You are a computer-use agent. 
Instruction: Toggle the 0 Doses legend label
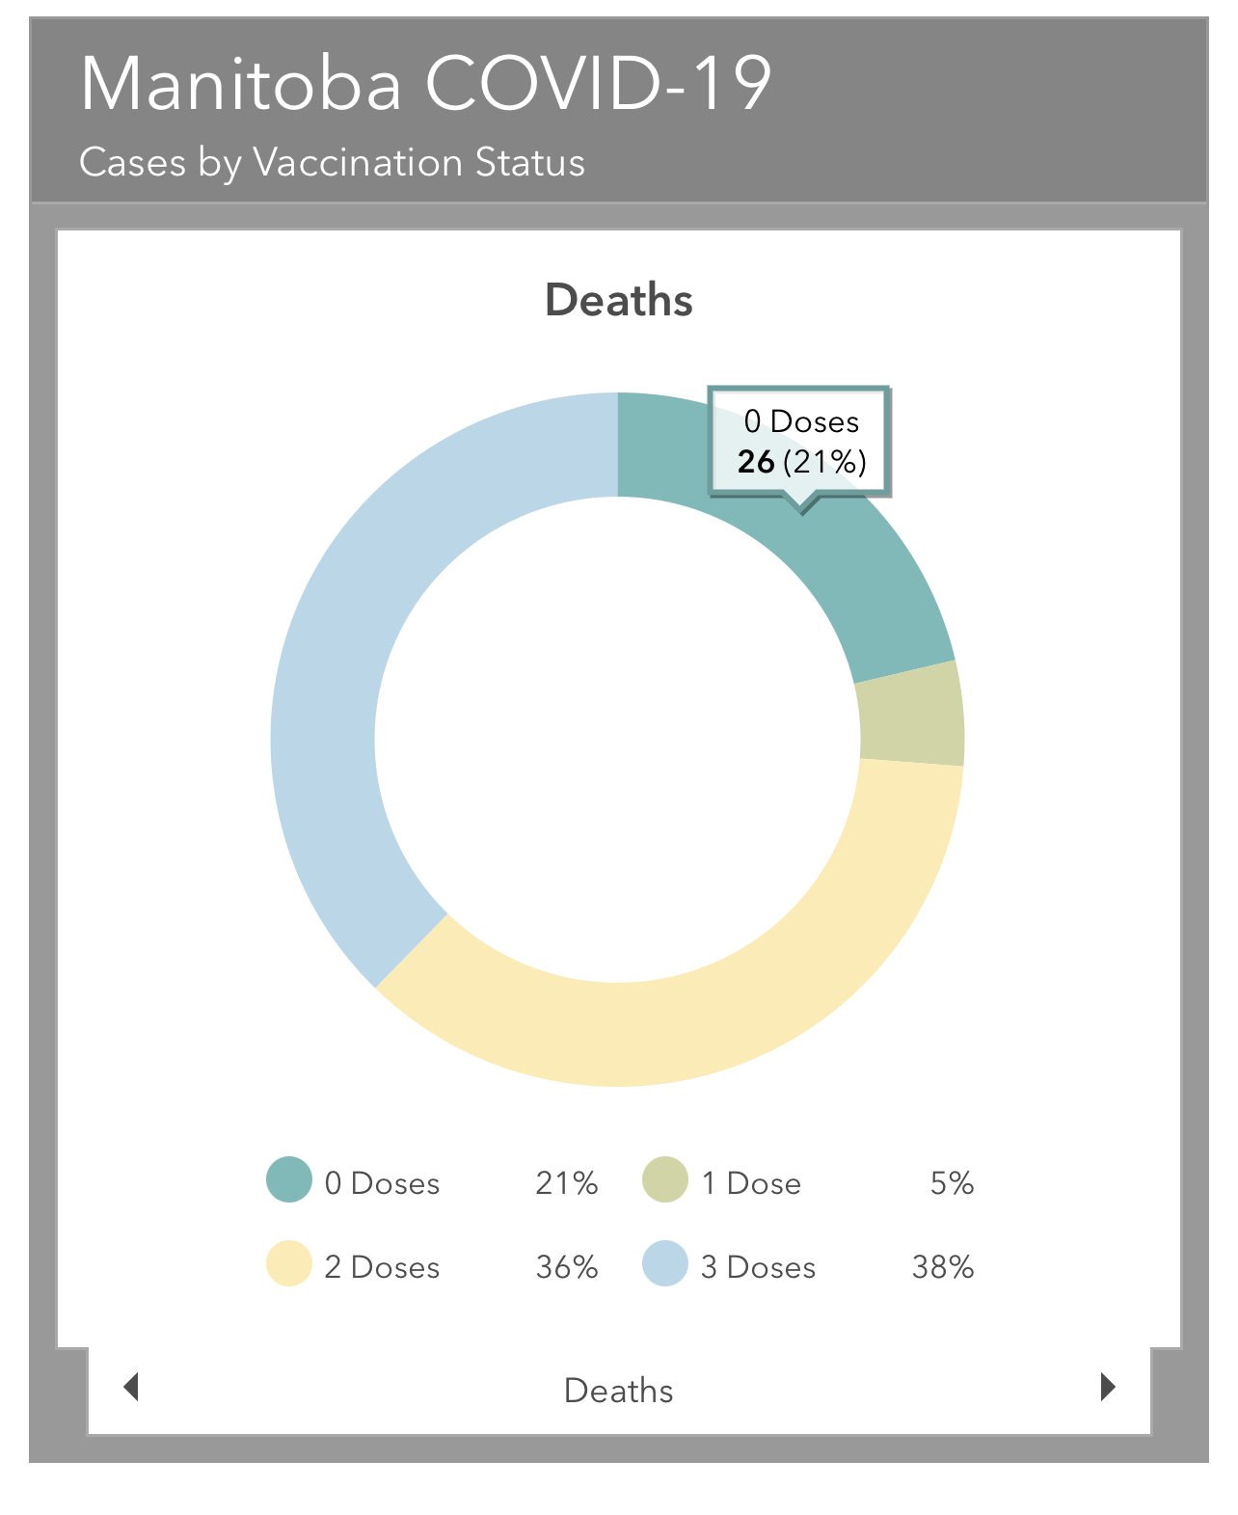coord(382,1183)
